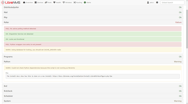
Task: Click the Scheduler Ok status
Action: [180, 96]
